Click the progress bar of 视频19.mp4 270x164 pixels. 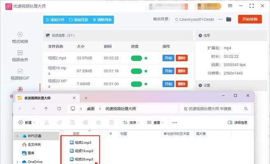pos(136,71)
